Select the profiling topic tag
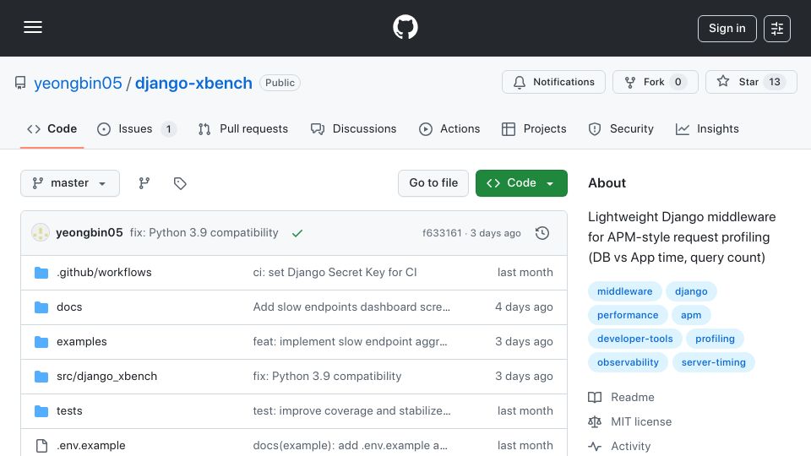This screenshot has width=811, height=456. pyautogui.click(x=715, y=339)
